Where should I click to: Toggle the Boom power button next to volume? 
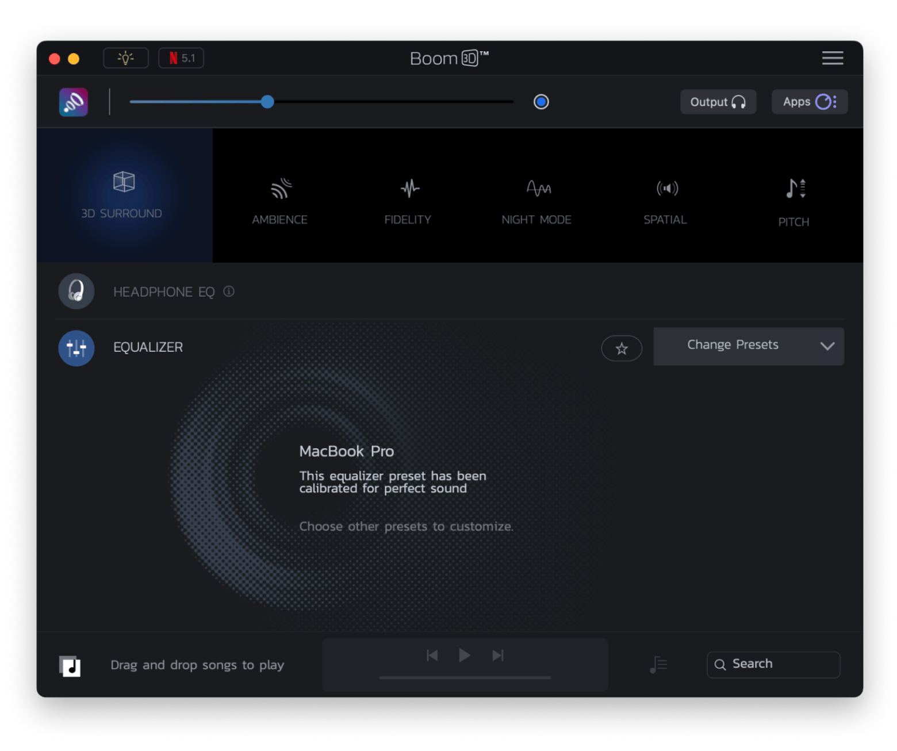click(541, 102)
